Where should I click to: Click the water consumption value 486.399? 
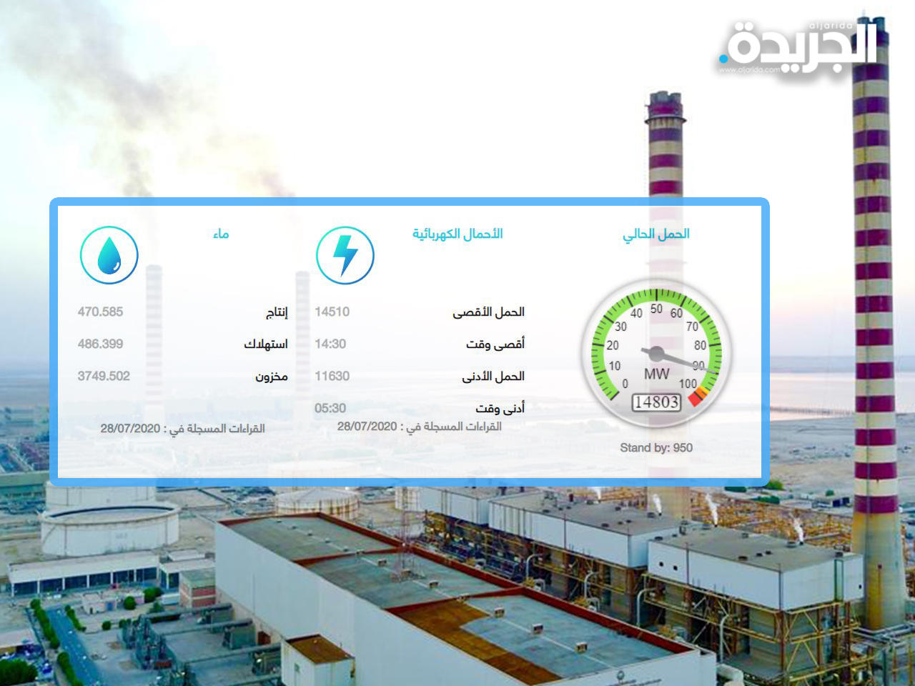click(100, 344)
